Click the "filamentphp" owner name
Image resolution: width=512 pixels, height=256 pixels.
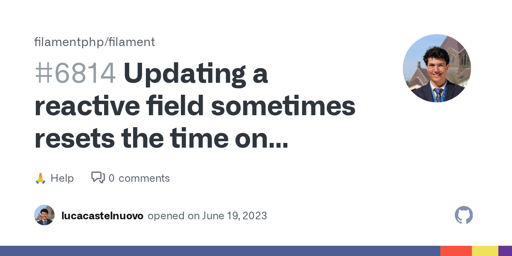[x=69, y=42]
